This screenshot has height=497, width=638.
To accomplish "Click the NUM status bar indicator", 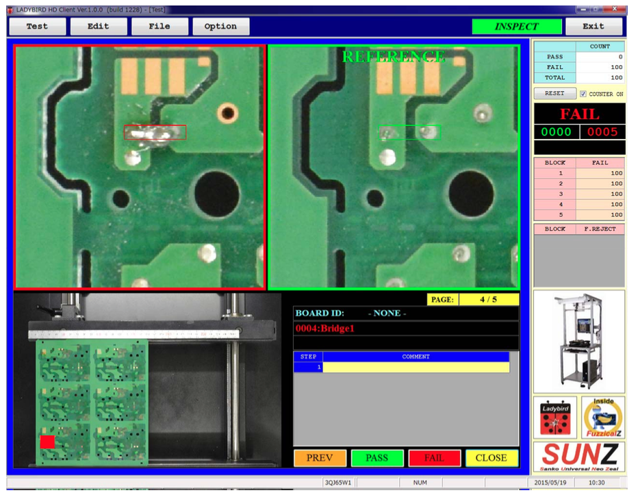I will pyautogui.click(x=420, y=483).
